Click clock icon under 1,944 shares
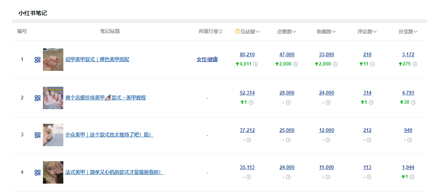 tap(412, 177)
